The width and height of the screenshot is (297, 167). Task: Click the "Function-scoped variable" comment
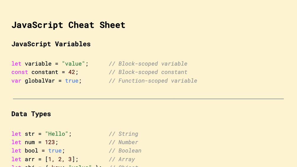(153, 81)
